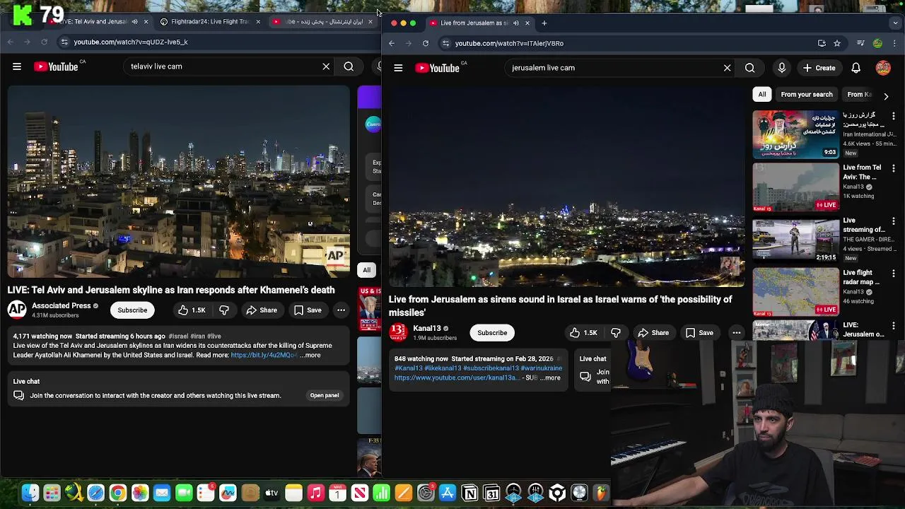Open Finder from the Dock
This screenshot has height=509, width=905.
[30, 493]
